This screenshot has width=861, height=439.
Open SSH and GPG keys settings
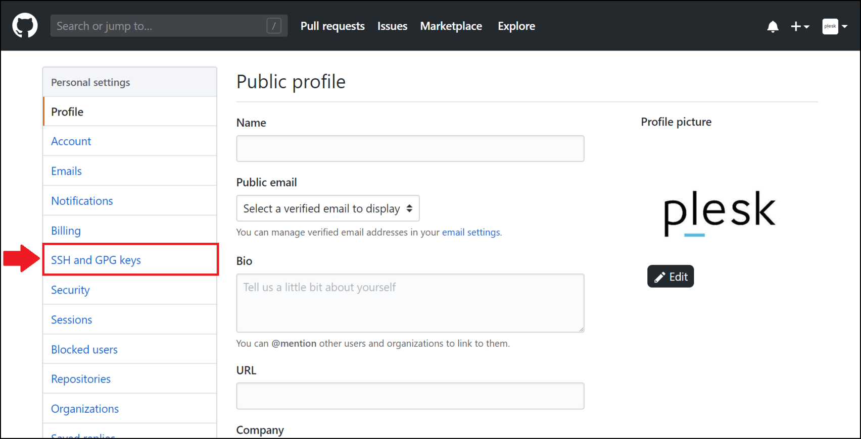(130, 260)
